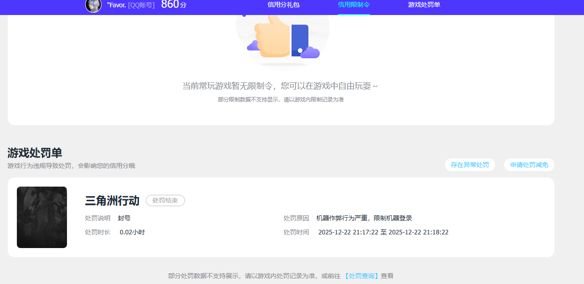Click the user avatar in the header
The image size is (584, 284).
point(93,5)
